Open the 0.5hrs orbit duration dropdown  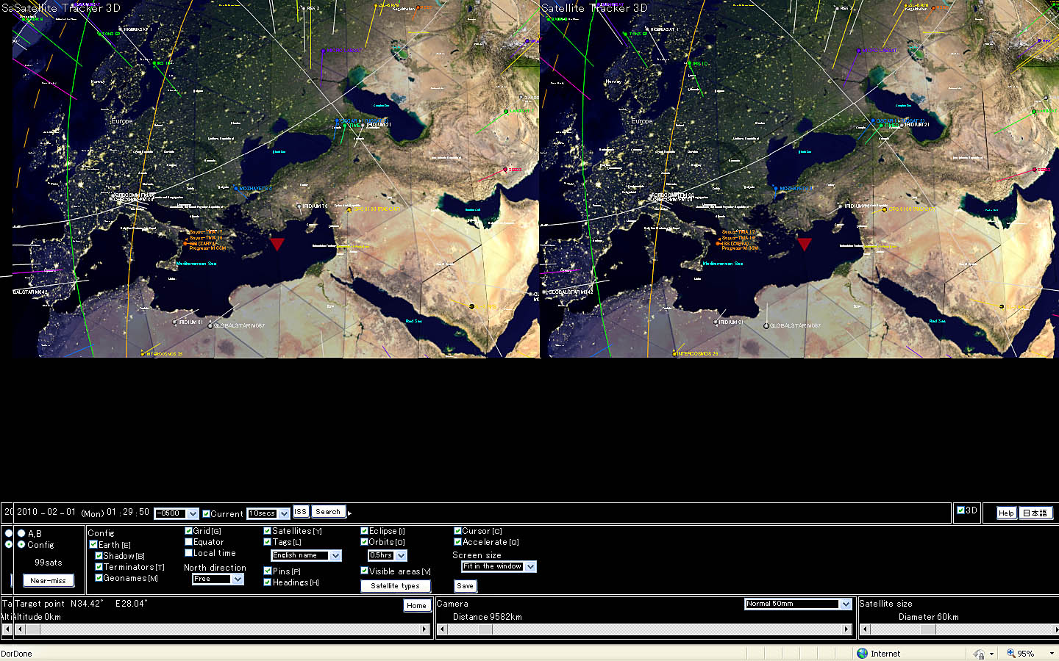tap(388, 556)
